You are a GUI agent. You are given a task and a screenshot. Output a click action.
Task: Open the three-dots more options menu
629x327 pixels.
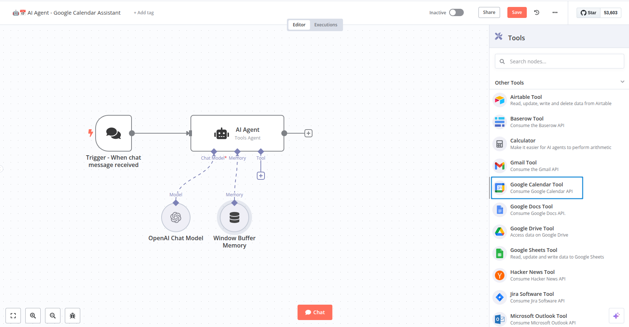coord(555,12)
